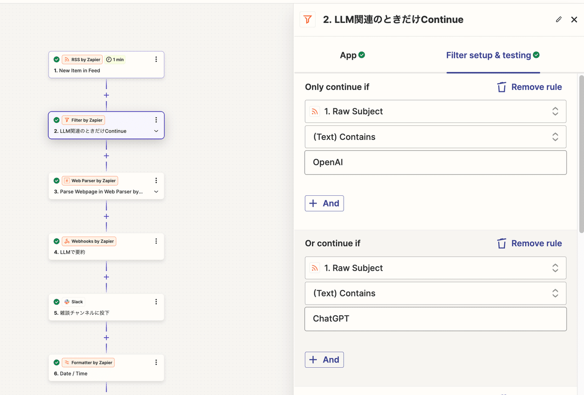This screenshot has width=584, height=395.
Task: Click the OpenAI value input field
Action: [436, 162]
